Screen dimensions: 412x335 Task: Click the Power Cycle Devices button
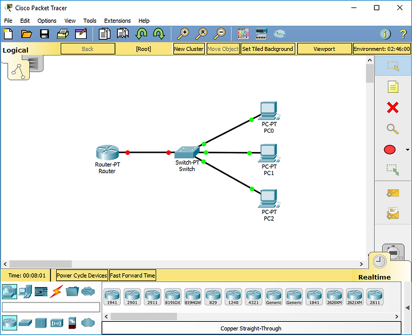pos(82,276)
